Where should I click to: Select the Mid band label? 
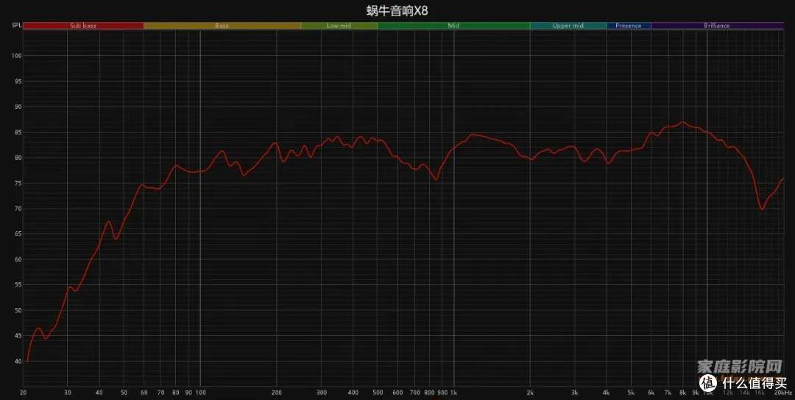click(x=453, y=26)
